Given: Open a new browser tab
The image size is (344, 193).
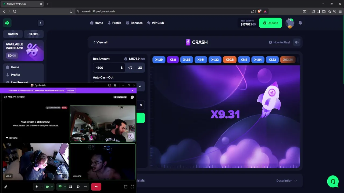Looking at the screenshot, I should [48, 4].
